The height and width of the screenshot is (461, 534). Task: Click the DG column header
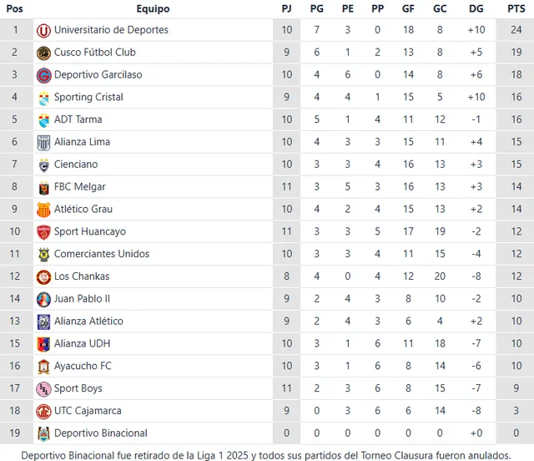click(476, 9)
